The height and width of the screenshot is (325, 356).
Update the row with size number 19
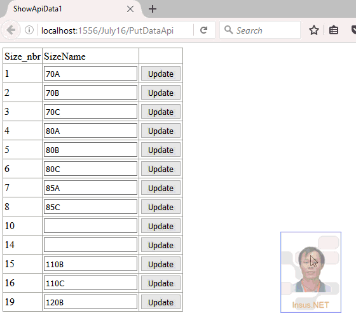coord(161,302)
